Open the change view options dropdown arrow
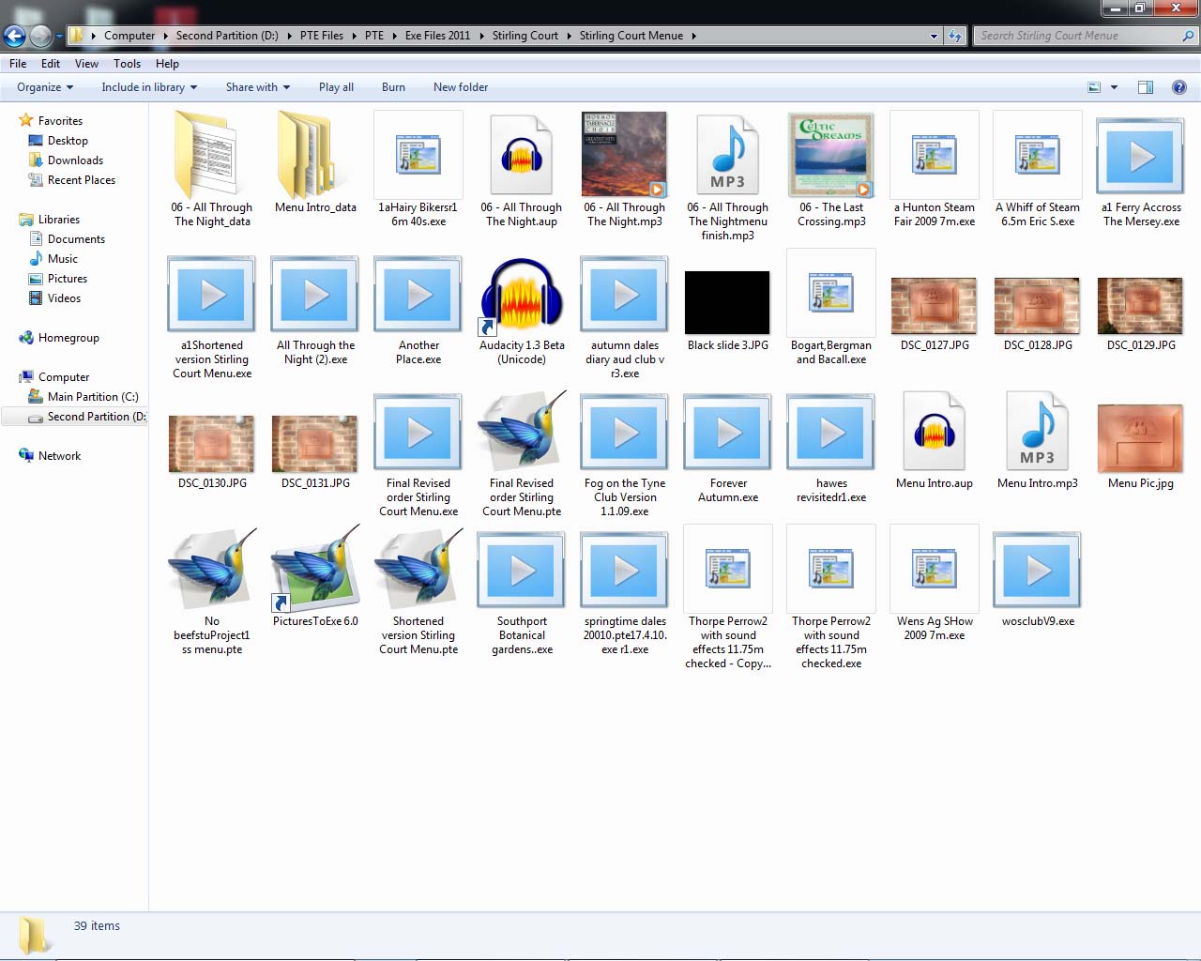Image resolution: width=1201 pixels, height=961 pixels. point(1114,87)
